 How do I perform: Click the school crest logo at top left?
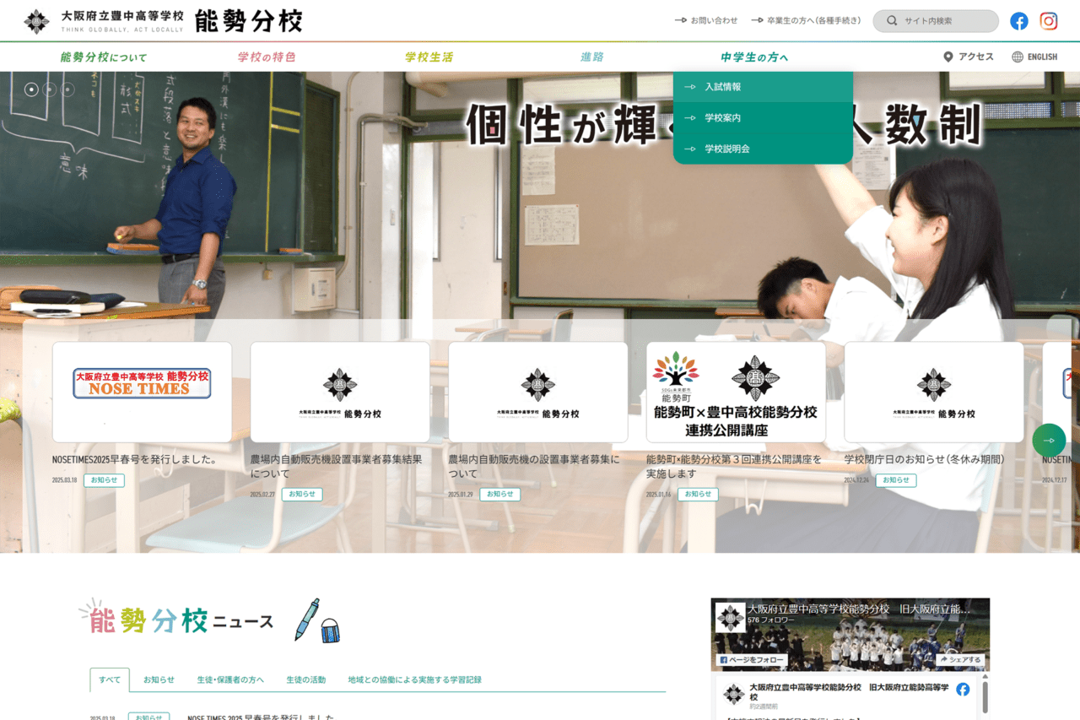[x=36, y=19]
